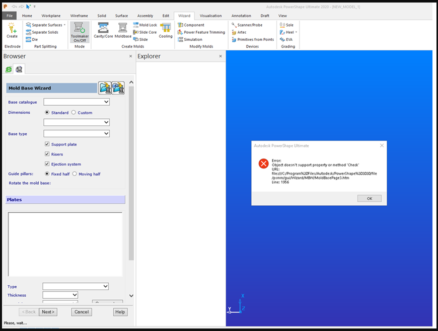The image size is (438, 331).
Task: Select Separate Surfaces tool
Action: (x=44, y=25)
